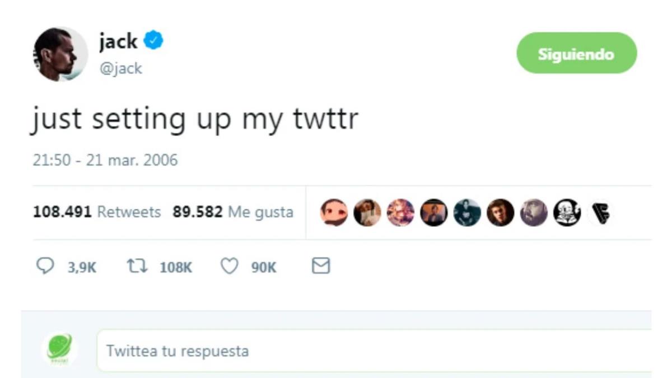Viewport: 672px width, 378px height.
Task: Show the 108.491 Retweets list
Action: (97, 212)
